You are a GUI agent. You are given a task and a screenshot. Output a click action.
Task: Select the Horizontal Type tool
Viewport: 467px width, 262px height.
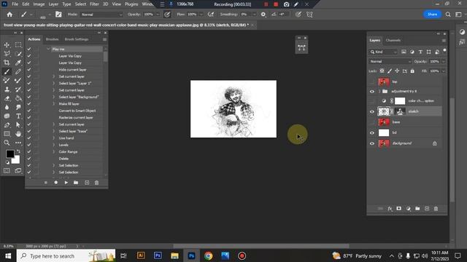coord(18,116)
